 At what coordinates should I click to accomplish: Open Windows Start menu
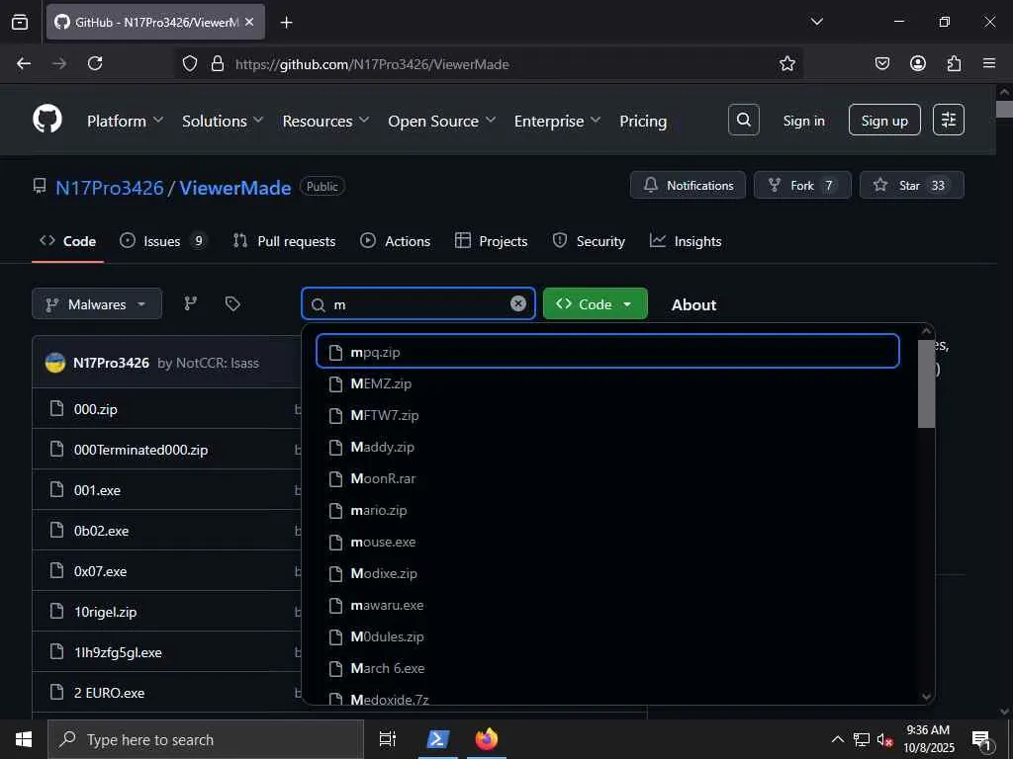[24, 739]
